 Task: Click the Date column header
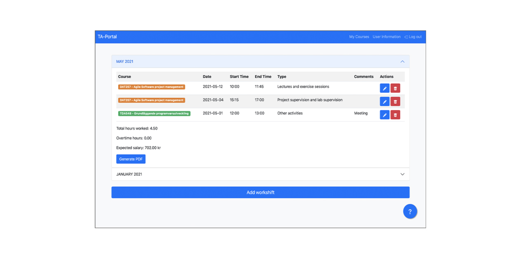click(207, 77)
